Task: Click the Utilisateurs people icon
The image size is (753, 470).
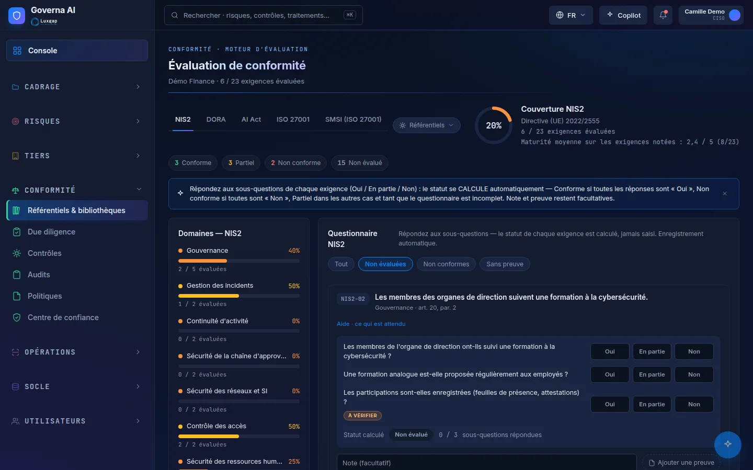Action: coord(15,421)
